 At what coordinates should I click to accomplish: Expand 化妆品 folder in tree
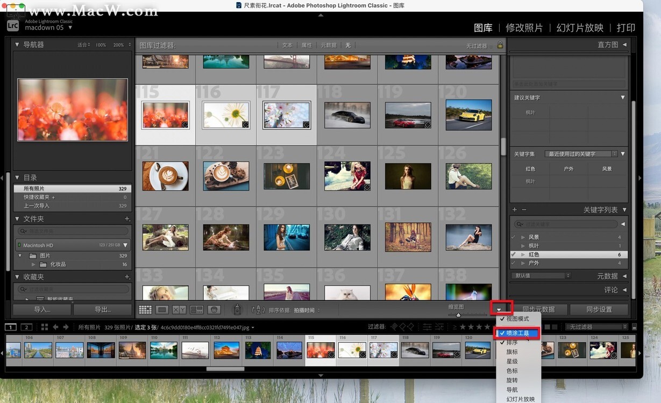click(33, 265)
